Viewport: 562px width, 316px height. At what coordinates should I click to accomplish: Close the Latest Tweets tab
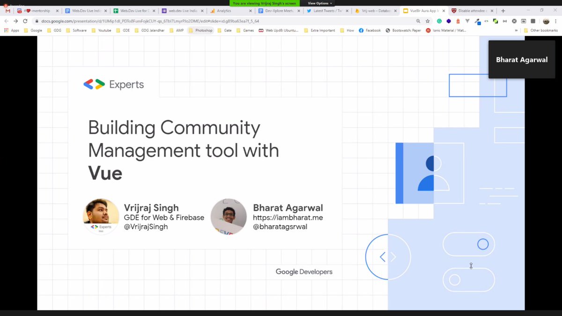coord(346,11)
